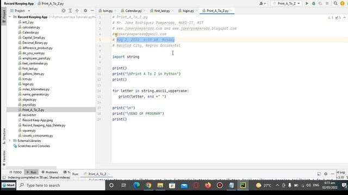Select employees_paroll.py file
Screen dimensions: 348x195
[36, 58]
